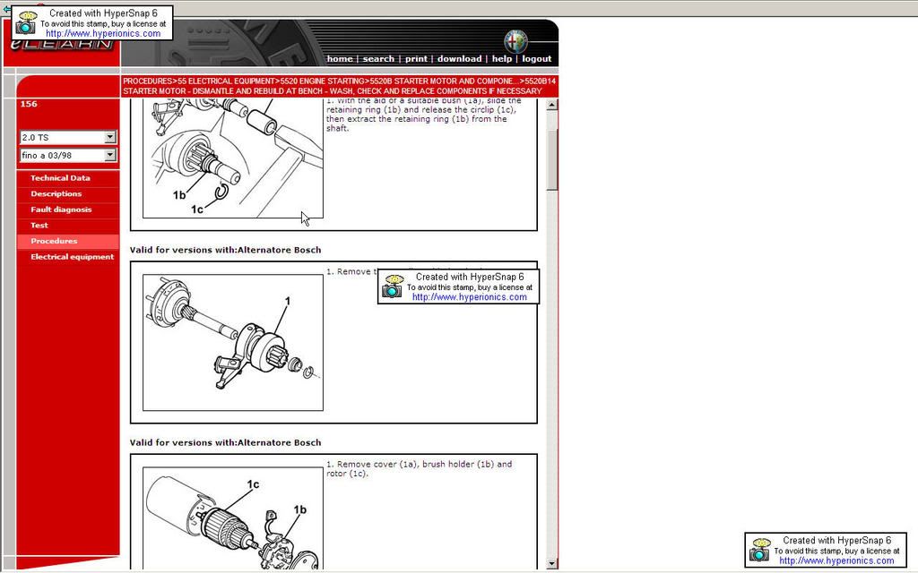Click the scrollbar down arrow
Viewport: 918px width, 573px height.
[x=551, y=564]
